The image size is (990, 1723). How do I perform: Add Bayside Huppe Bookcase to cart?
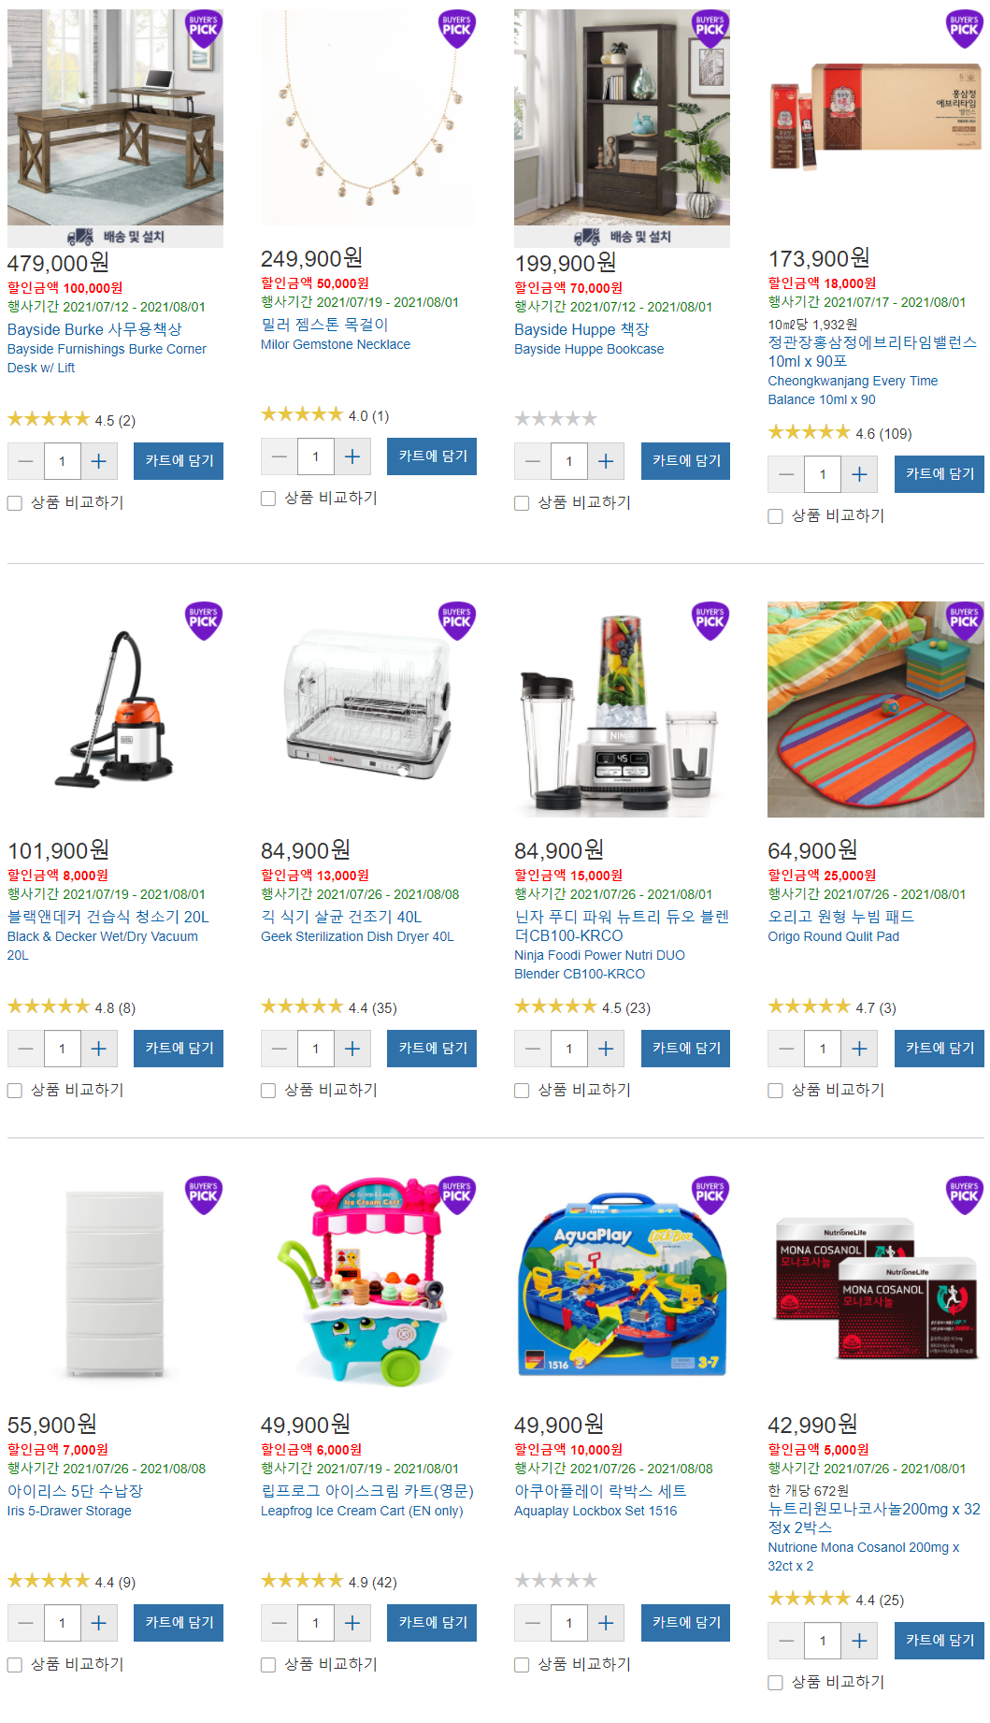(x=686, y=461)
